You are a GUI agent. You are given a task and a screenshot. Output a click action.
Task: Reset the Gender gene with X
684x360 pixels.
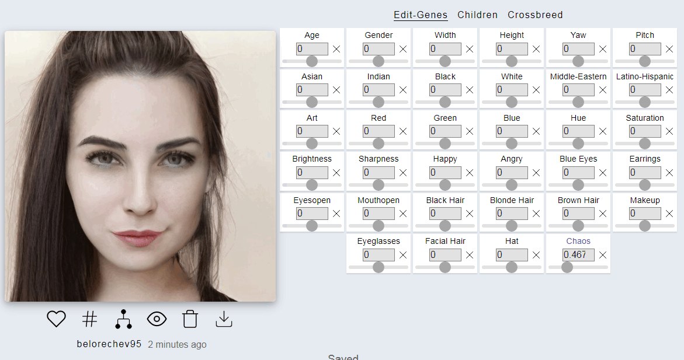click(x=403, y=49)
